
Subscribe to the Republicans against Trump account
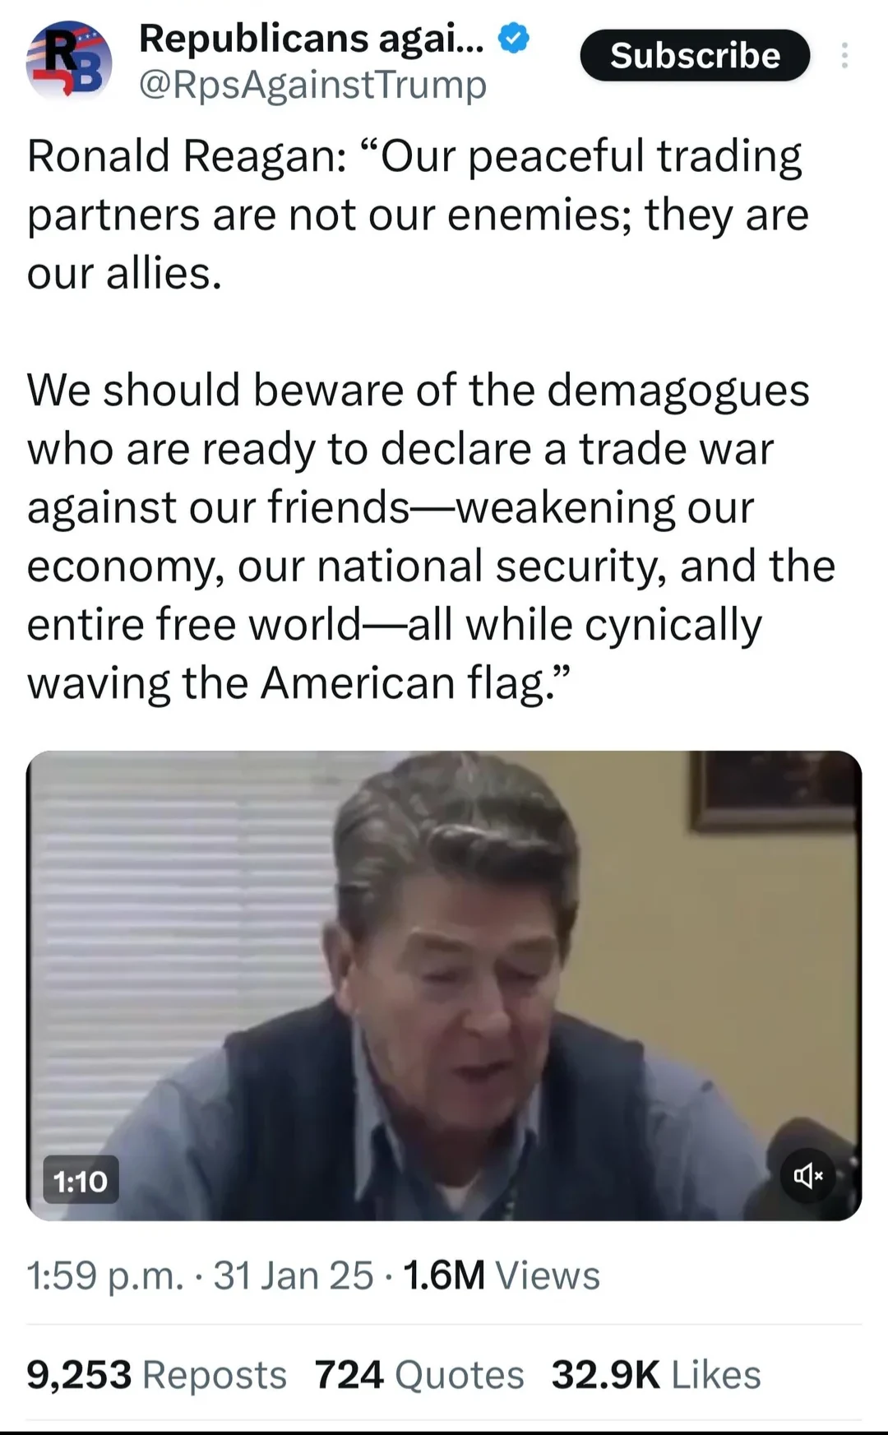pyautogui.click(x=695, y=55)
